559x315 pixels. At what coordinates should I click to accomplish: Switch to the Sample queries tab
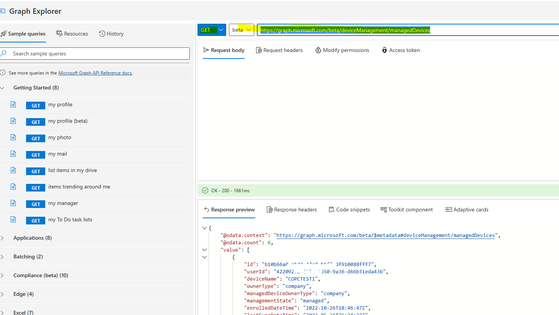click(x=23, y=34)
